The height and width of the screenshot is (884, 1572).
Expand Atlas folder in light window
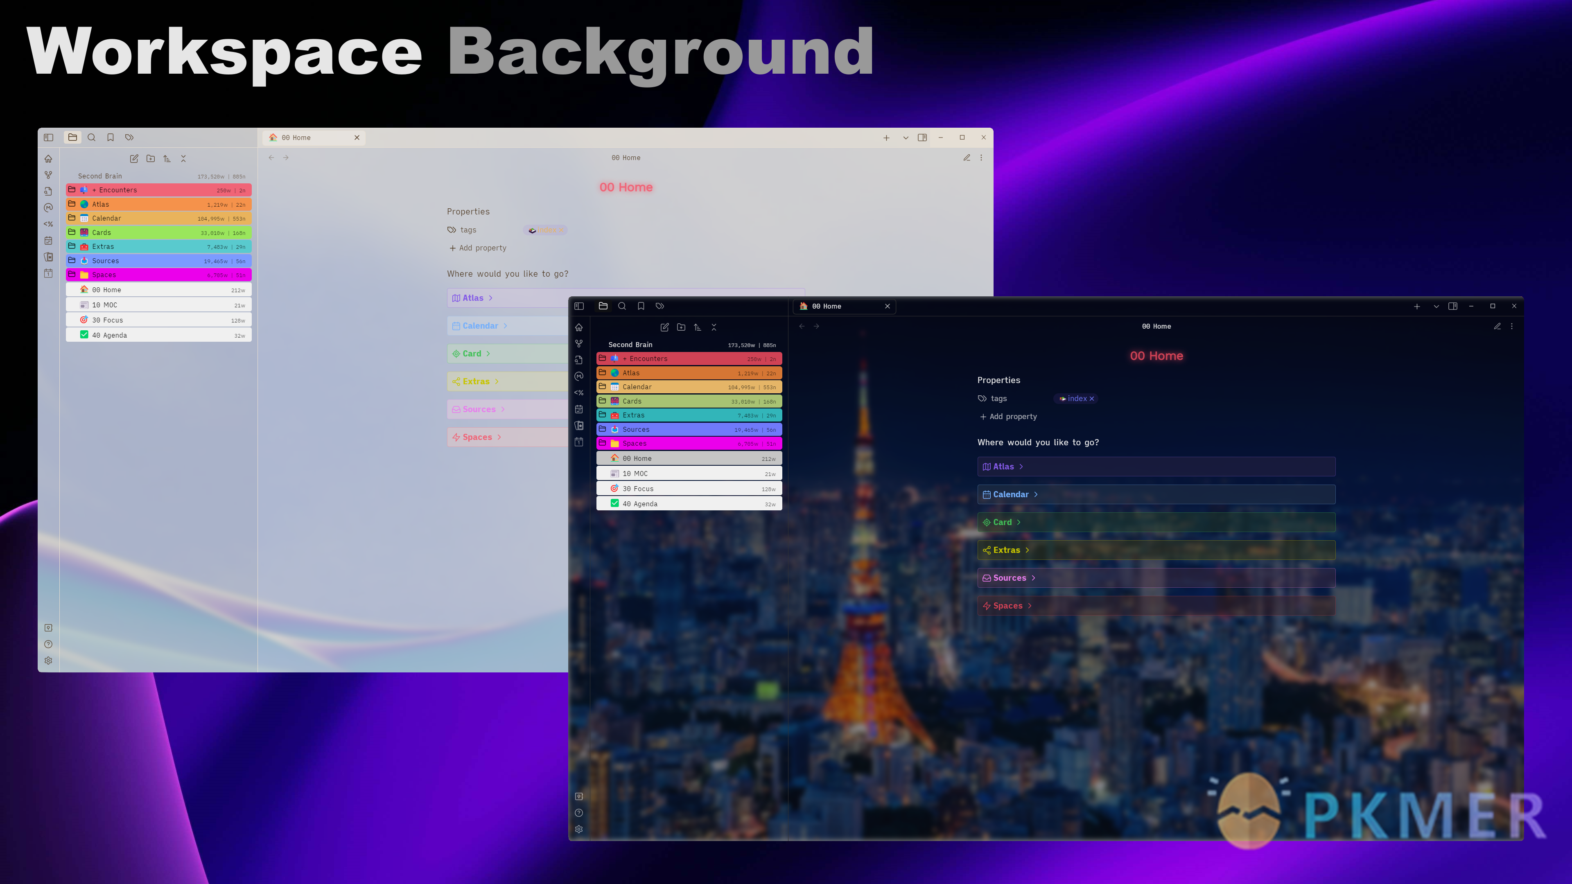click(159, 204)
